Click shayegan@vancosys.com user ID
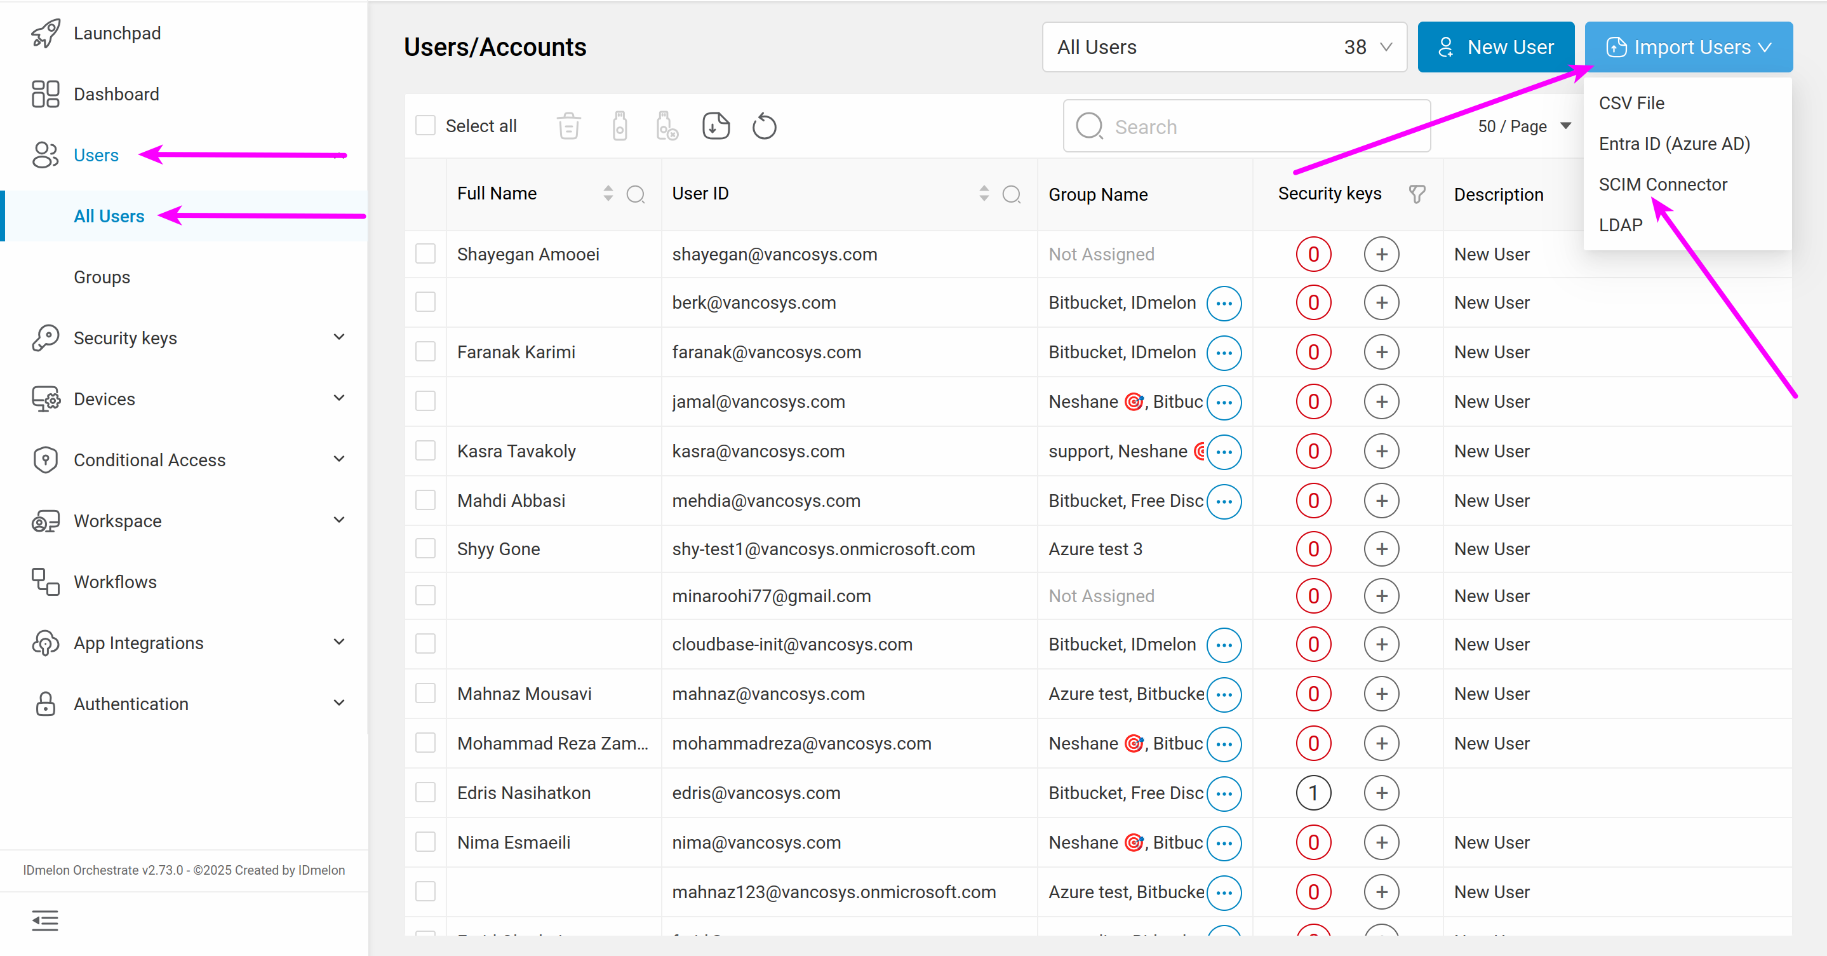The height and width of the screenshot is (956, 1827). click(775, 254)
